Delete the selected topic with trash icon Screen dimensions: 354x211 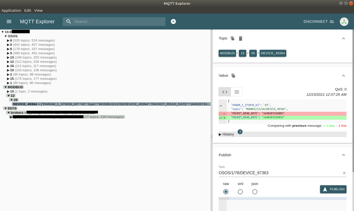(x=241, y=38)
